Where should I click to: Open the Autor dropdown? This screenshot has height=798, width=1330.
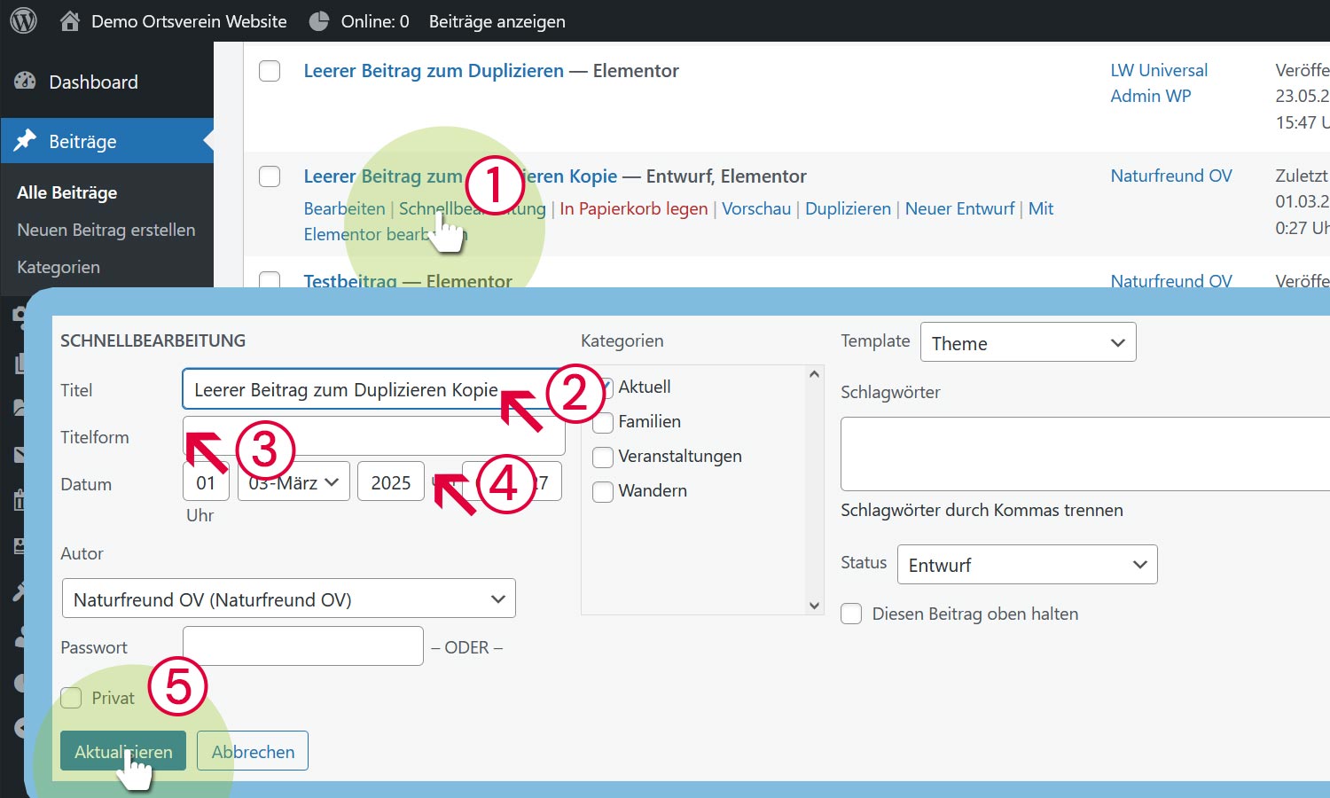point(288,600)
